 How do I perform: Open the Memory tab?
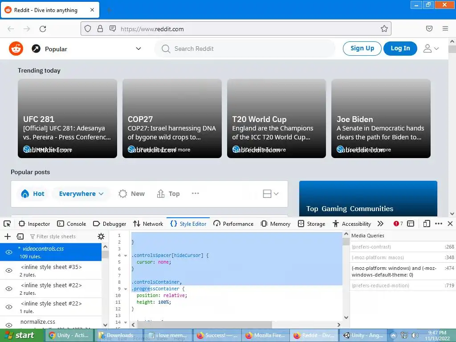276,224
